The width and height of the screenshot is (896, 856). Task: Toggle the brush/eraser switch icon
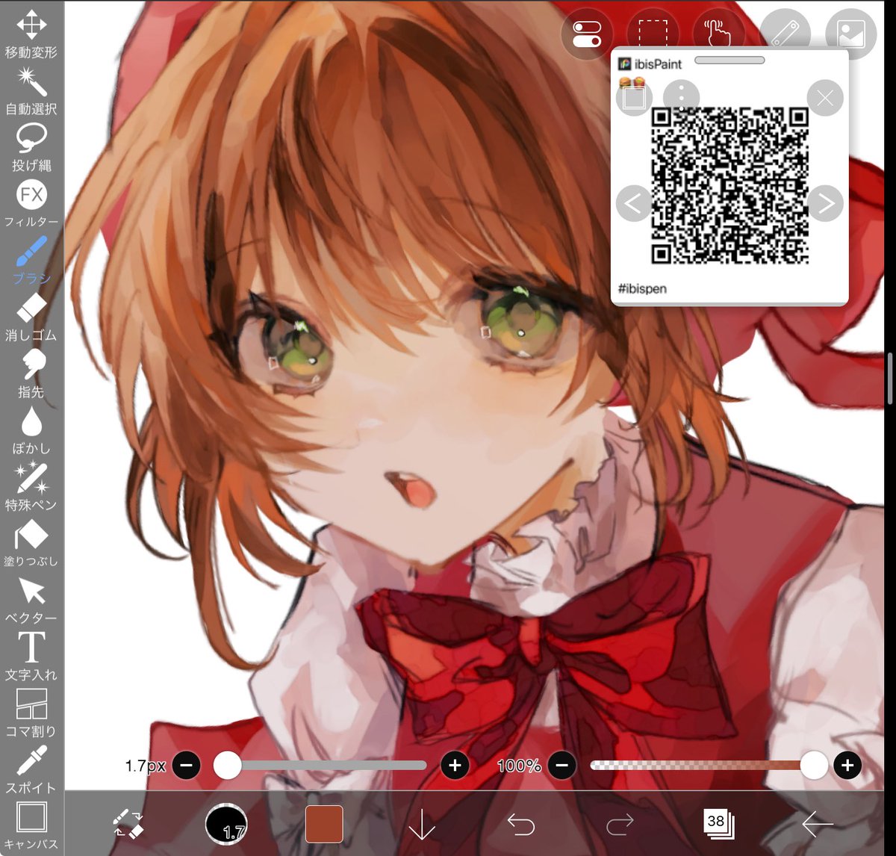[x=128, y=824]
